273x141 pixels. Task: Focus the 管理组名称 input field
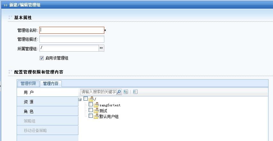(72, 30)
